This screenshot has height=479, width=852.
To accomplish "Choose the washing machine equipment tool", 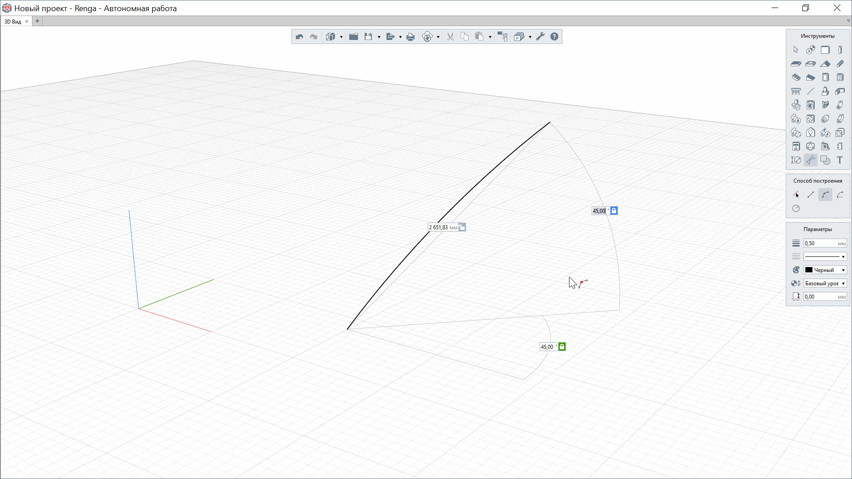I will 811,105.
